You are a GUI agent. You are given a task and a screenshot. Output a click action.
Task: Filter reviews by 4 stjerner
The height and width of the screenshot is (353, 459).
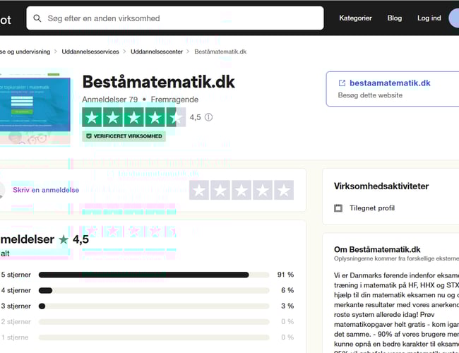pos(148,290)
